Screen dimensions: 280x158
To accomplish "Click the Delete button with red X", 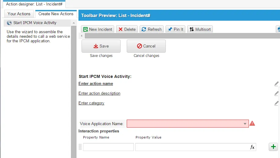I will 127,29.
